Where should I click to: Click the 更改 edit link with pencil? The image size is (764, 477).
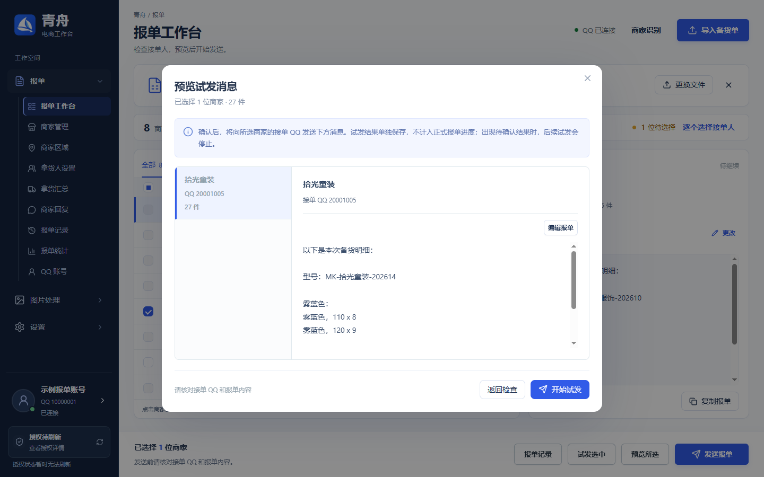click(724, 233)
